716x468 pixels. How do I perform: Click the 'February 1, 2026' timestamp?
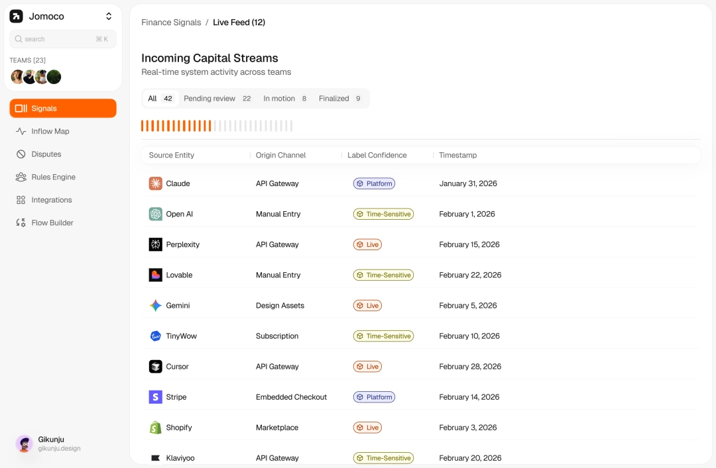[x=467, y=214]
